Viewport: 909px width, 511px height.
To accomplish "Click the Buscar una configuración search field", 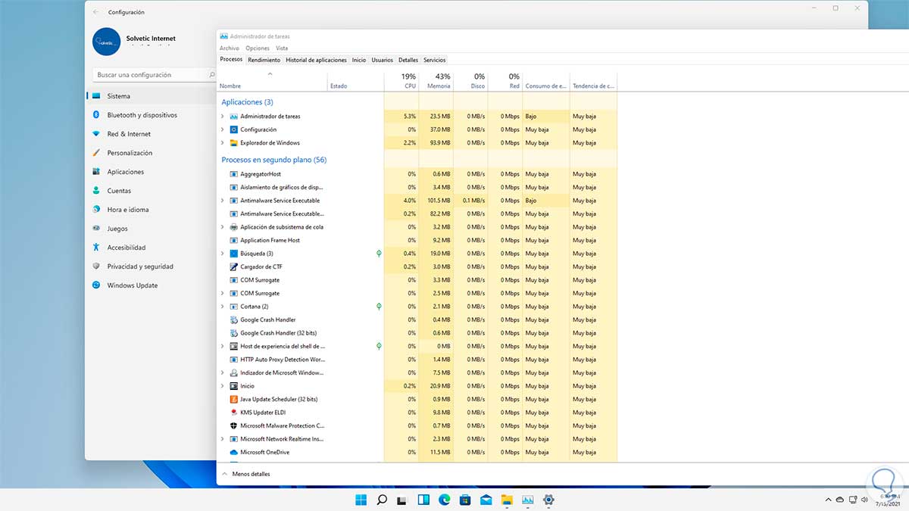I will (x=156, y=75).
